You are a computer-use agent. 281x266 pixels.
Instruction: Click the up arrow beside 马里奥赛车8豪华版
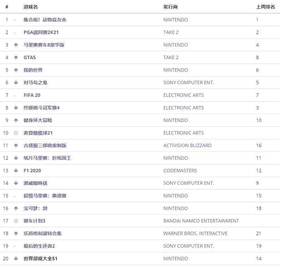point(16,45)
